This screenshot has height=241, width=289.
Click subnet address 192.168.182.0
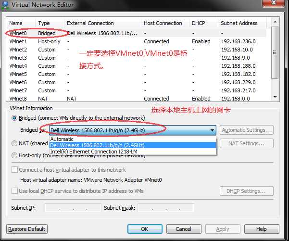coord(239,74)
